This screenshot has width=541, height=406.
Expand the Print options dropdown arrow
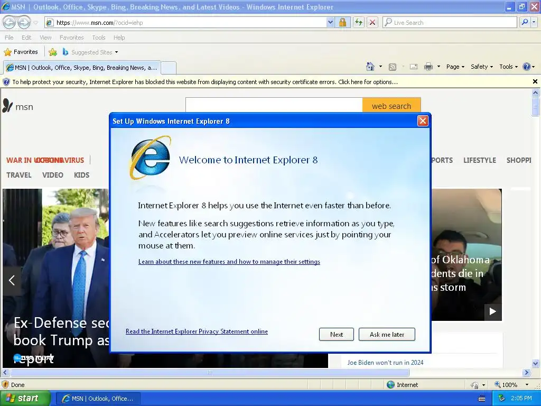439,67
